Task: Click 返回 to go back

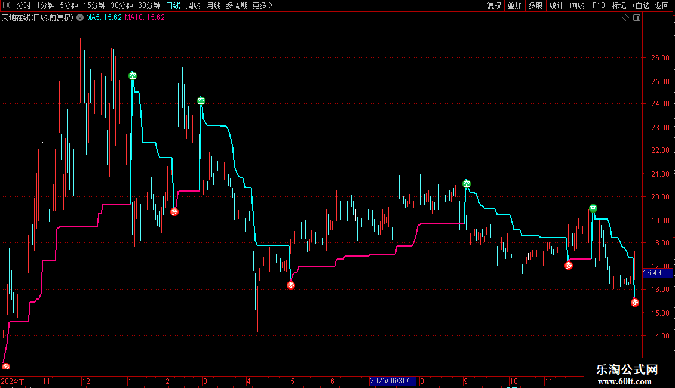Action: pyautogui.click(x=662, y=5)
